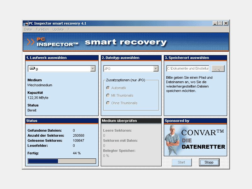Click the Leere Sektoren label
This screenshot has width=252, height=189.
[x=117, y=130]
